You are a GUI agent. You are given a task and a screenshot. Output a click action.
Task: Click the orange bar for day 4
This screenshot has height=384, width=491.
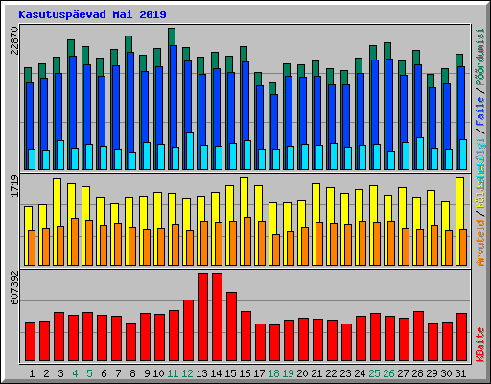pyautogui.click(x=75, y=242)
